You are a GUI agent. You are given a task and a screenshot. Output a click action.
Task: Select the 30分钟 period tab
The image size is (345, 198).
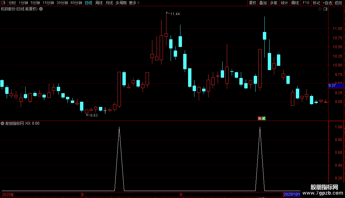coord(62,3)
